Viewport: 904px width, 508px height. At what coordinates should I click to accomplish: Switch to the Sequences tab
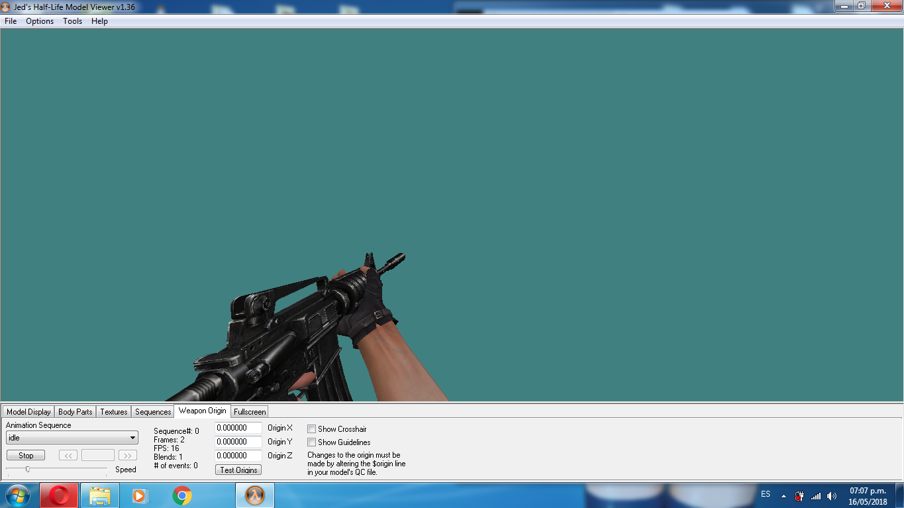pos(153,412)
